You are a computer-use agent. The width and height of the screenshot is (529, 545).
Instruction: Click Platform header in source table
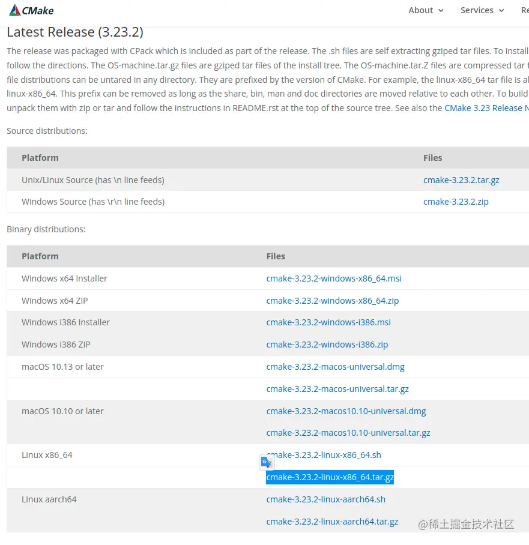click(40, 158)
